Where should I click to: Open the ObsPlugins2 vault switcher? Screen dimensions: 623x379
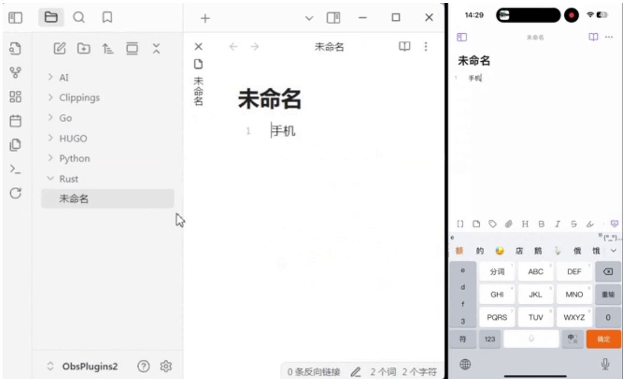83,367
